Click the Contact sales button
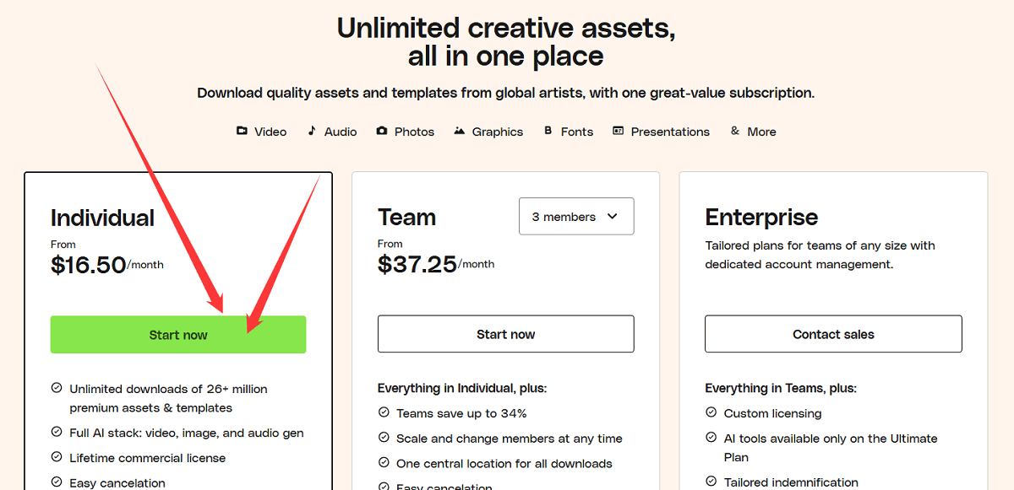This screenshot has width=1014, height=490. pos(833,334)
